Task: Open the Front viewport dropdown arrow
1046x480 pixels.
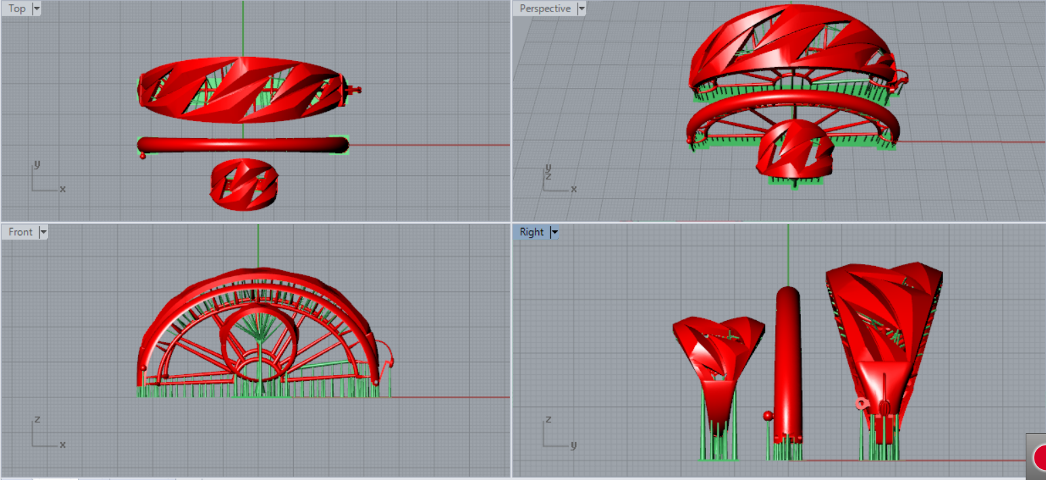Action: click(43, 232)
